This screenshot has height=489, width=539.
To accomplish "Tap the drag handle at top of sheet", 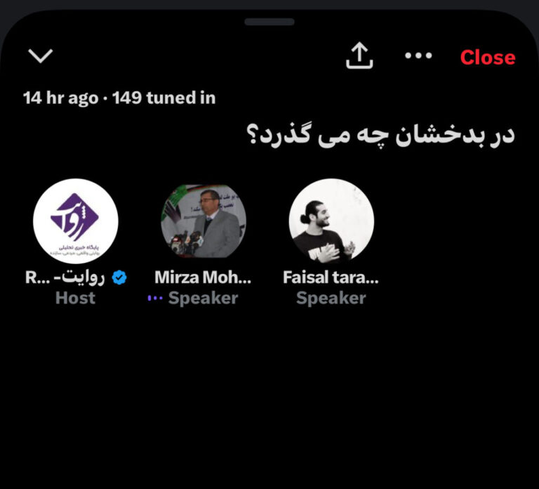I will (x=269, y=22).
